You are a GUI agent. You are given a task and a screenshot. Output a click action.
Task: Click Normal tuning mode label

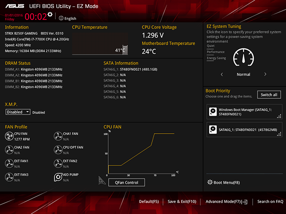(x=244, y=75)
